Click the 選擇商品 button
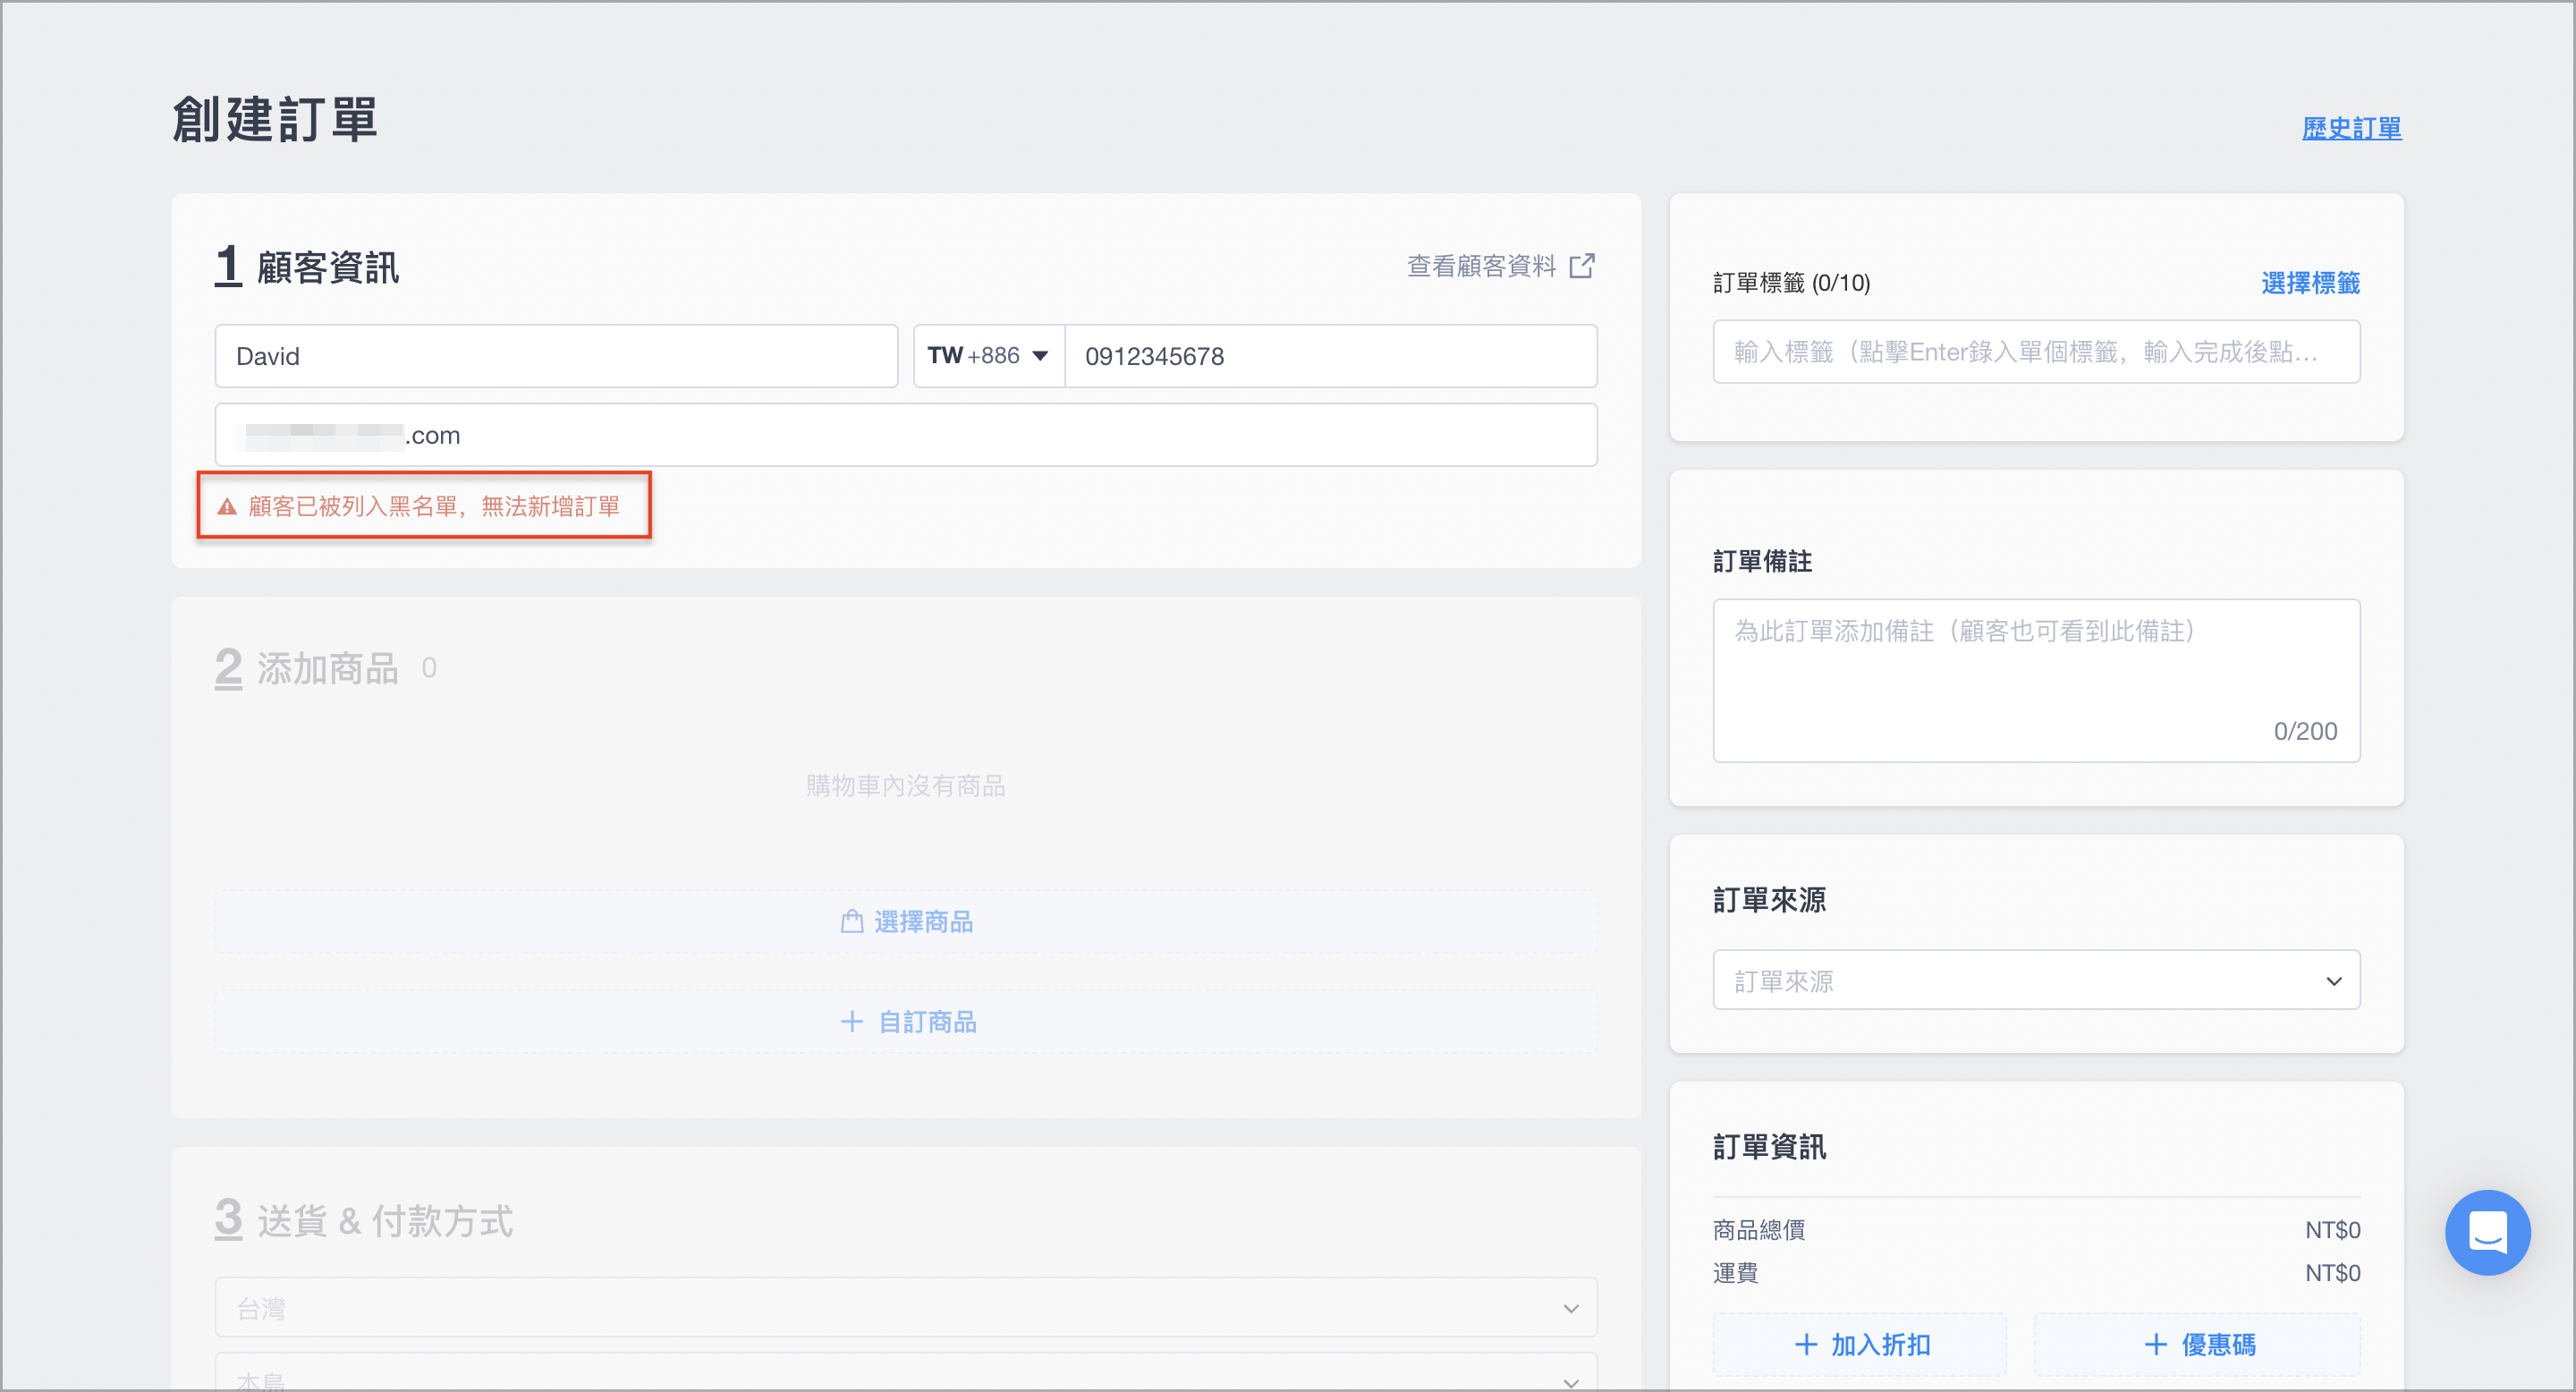This screenshot has height=1392, width=2576. (906, 921)
